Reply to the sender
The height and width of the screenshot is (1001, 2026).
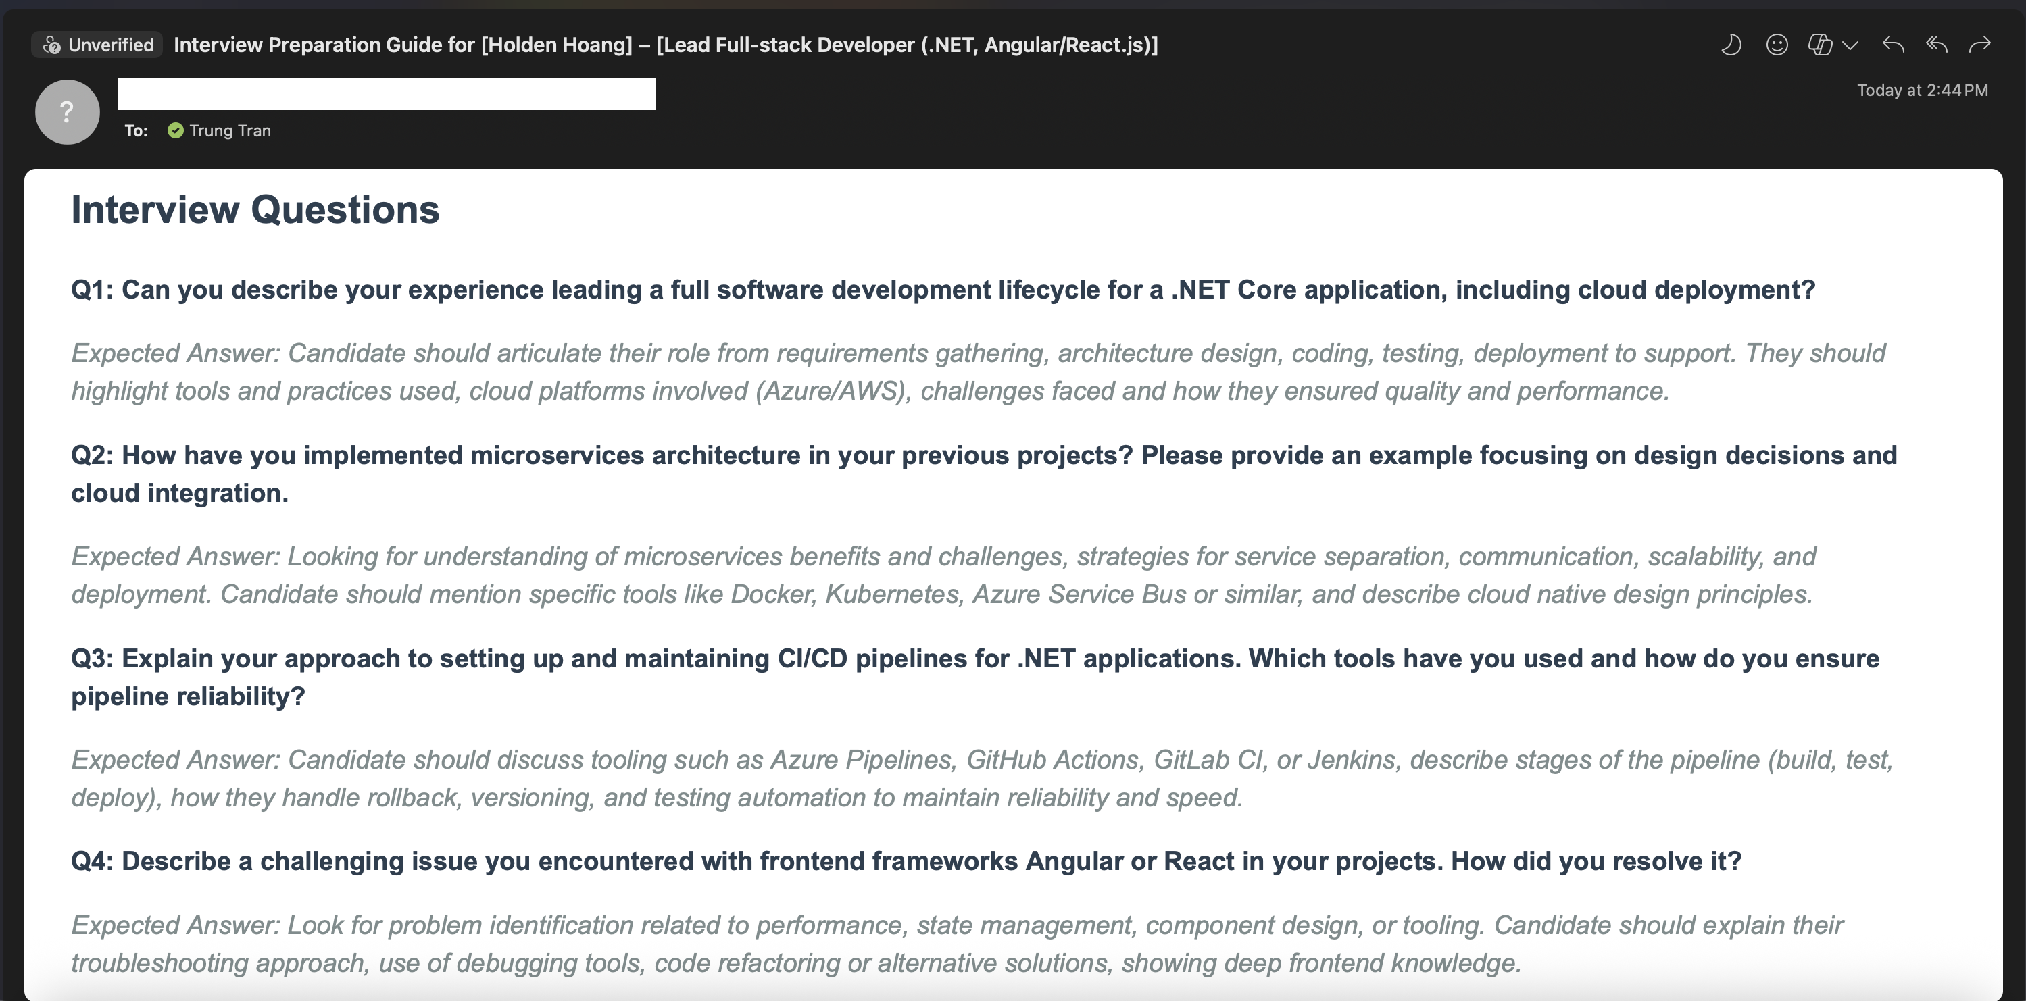[1893, 45]
